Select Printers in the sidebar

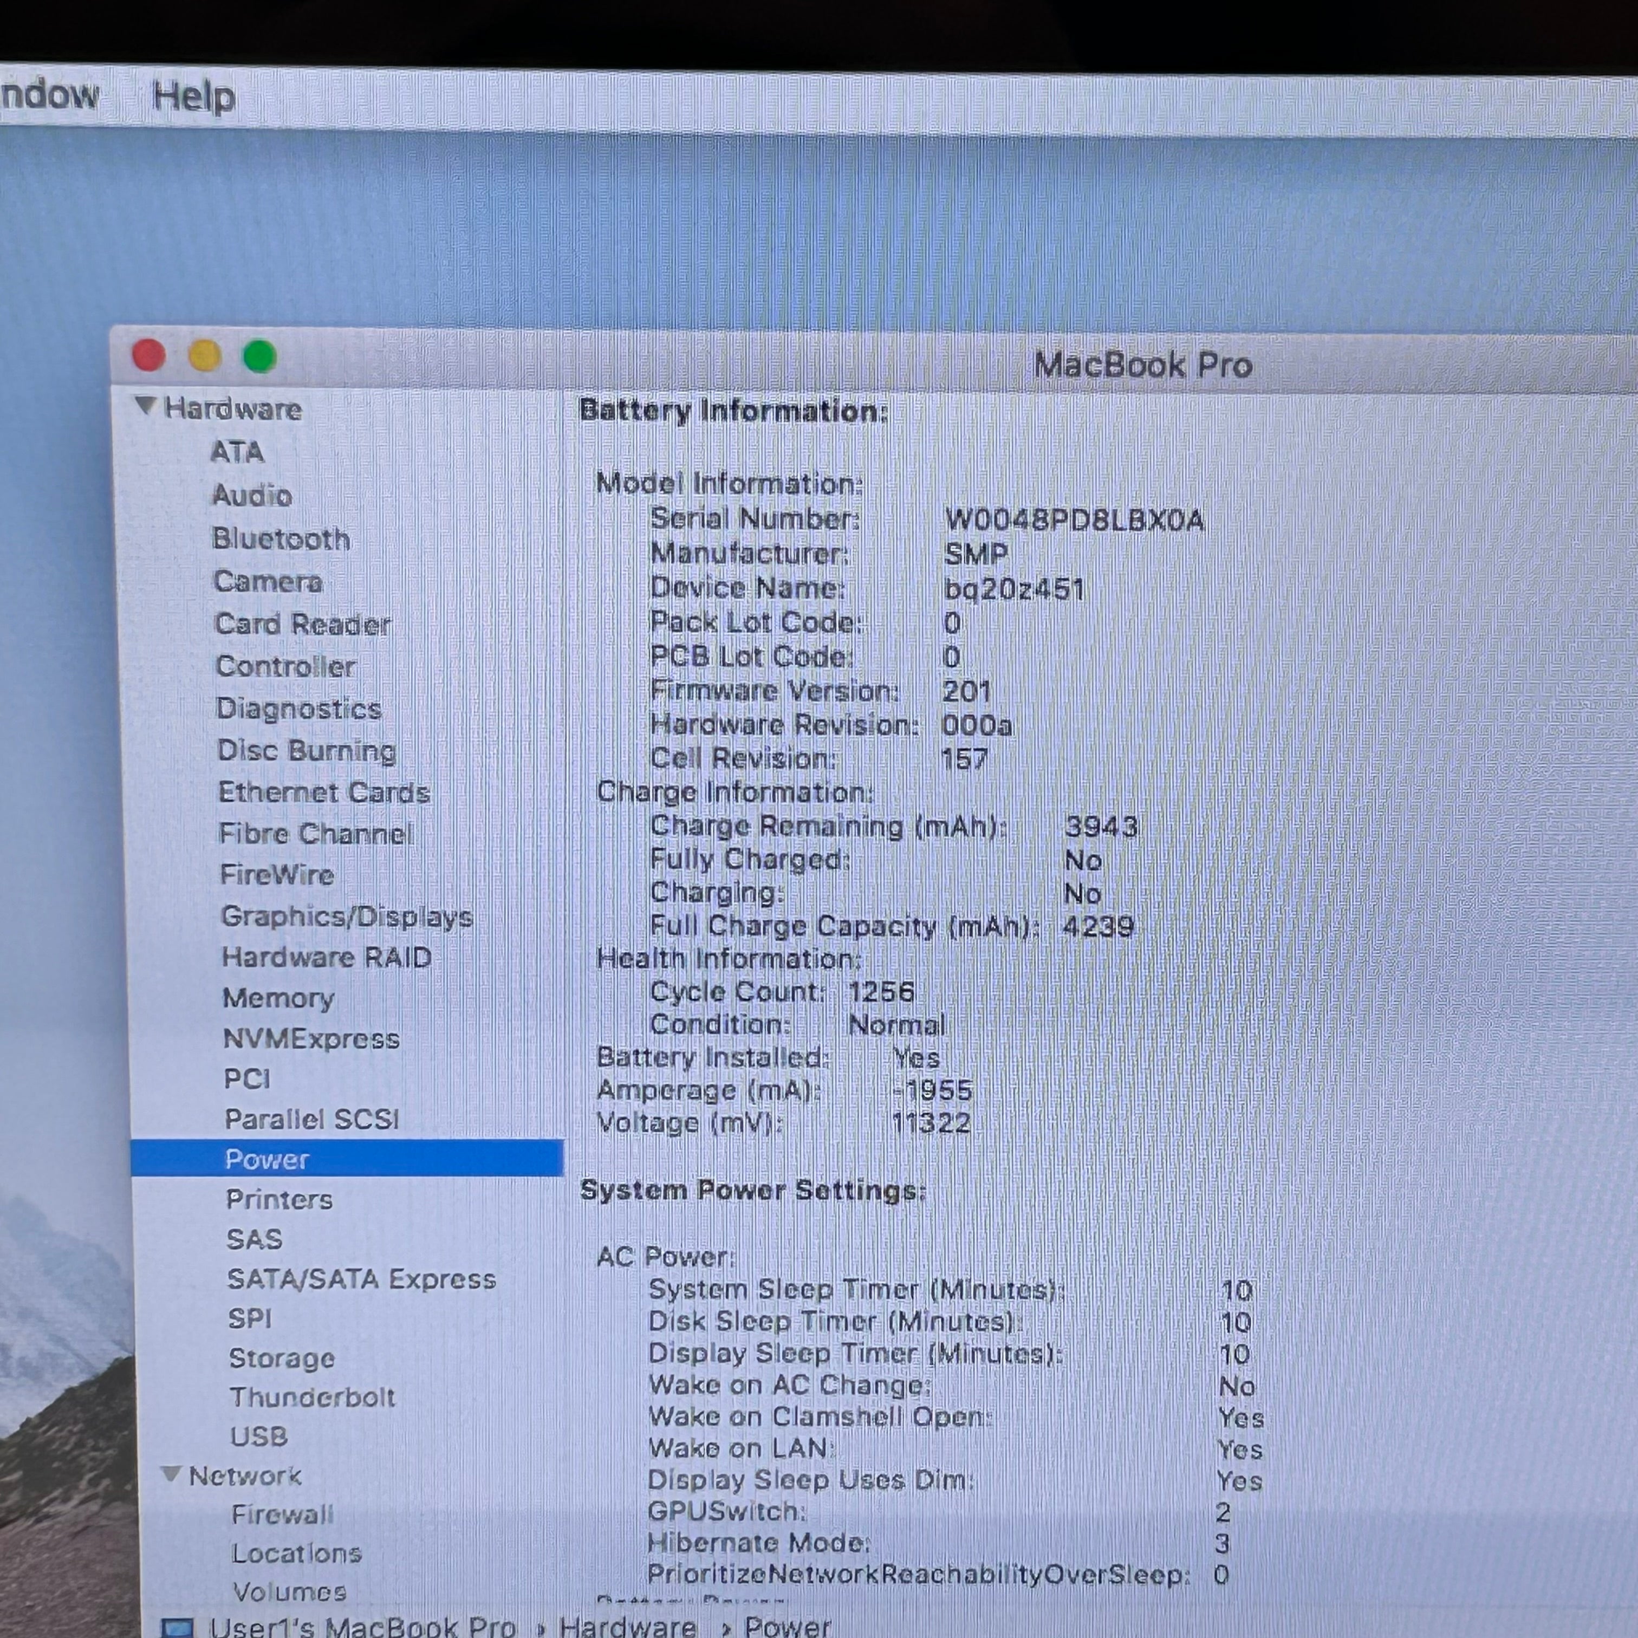coord(279,1199)
